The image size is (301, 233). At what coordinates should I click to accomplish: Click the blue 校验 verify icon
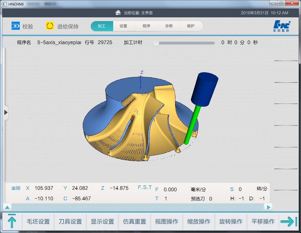point(16,26)
